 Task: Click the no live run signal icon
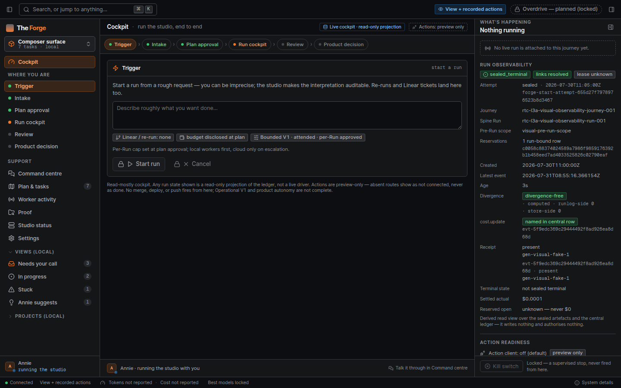488,48
